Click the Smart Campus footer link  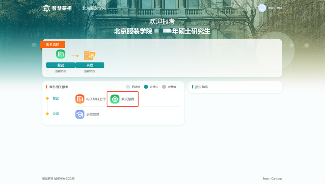(x=272, y=179)
